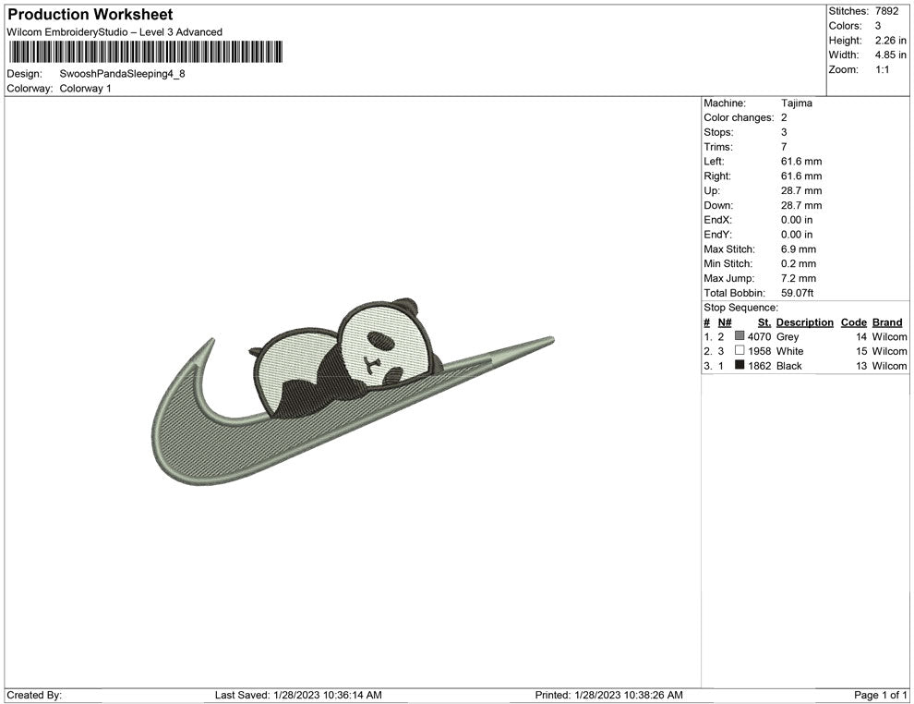Click the 'Left:' label
914x704 pixels.
coord(714,161)
